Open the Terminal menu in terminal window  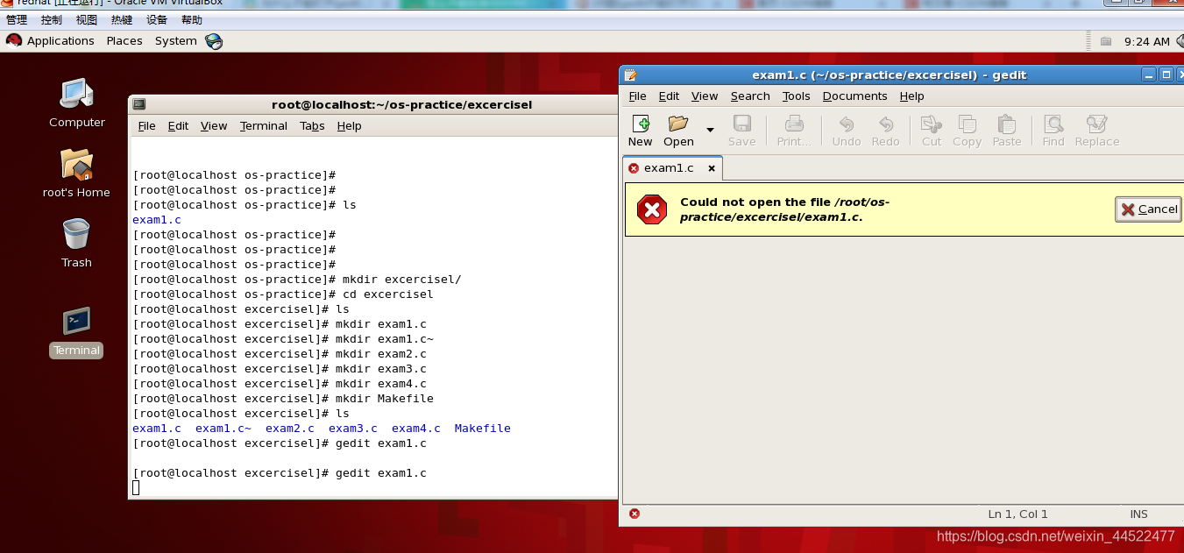click(263, 126)
